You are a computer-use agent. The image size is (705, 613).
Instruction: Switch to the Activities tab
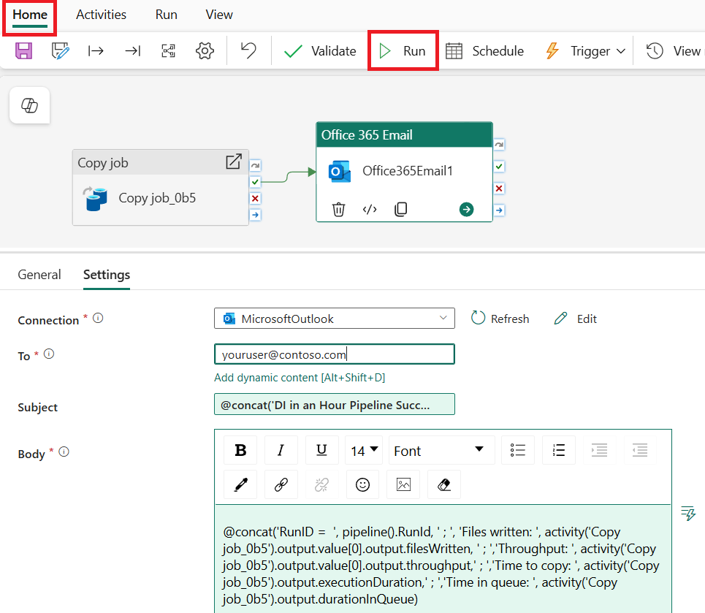click(101, 14)
